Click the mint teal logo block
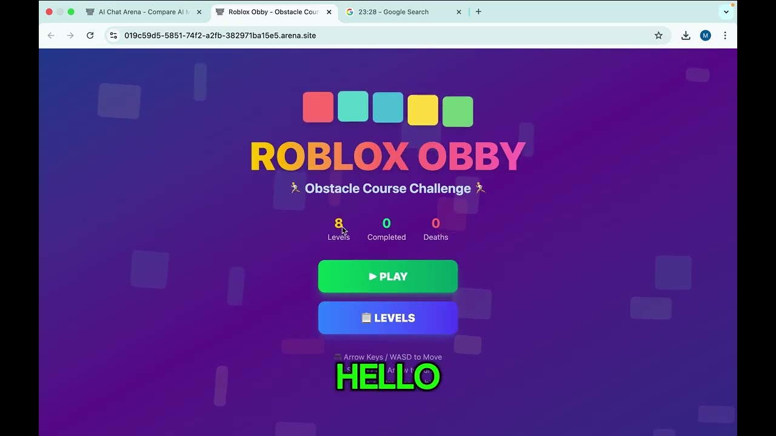Viewport: 776px width, 436px height. 353,107
